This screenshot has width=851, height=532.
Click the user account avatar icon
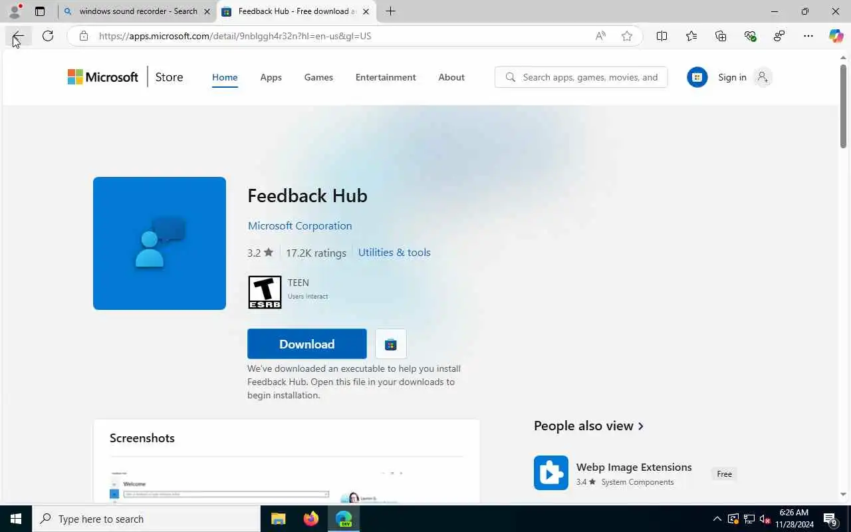coord(763,77)
